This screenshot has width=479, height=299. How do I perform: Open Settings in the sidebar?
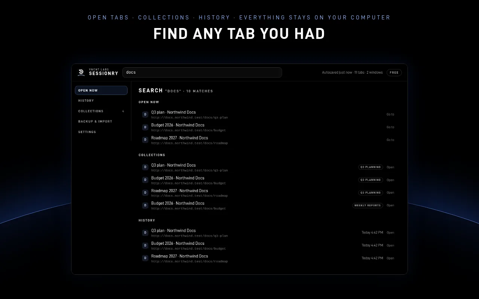click(101, 132)
